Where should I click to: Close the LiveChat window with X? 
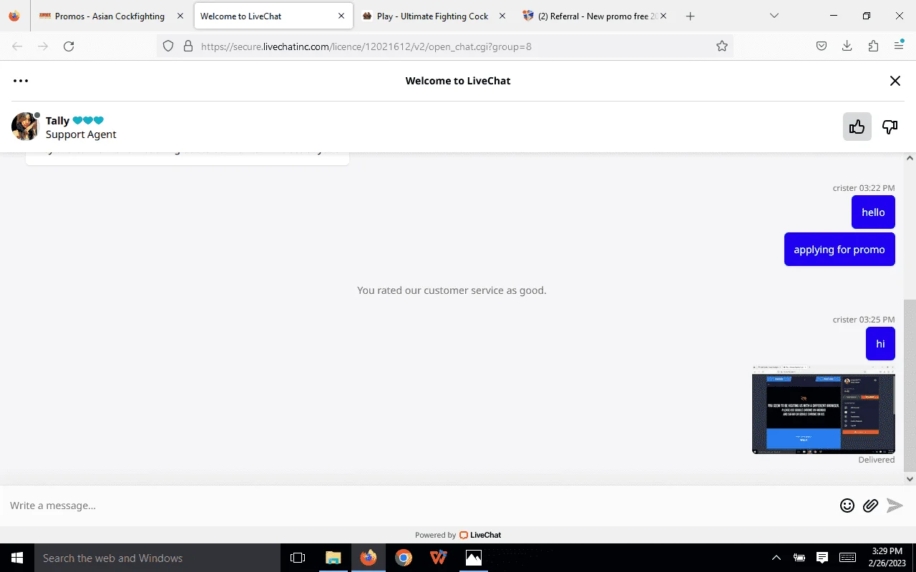(895, 81)
